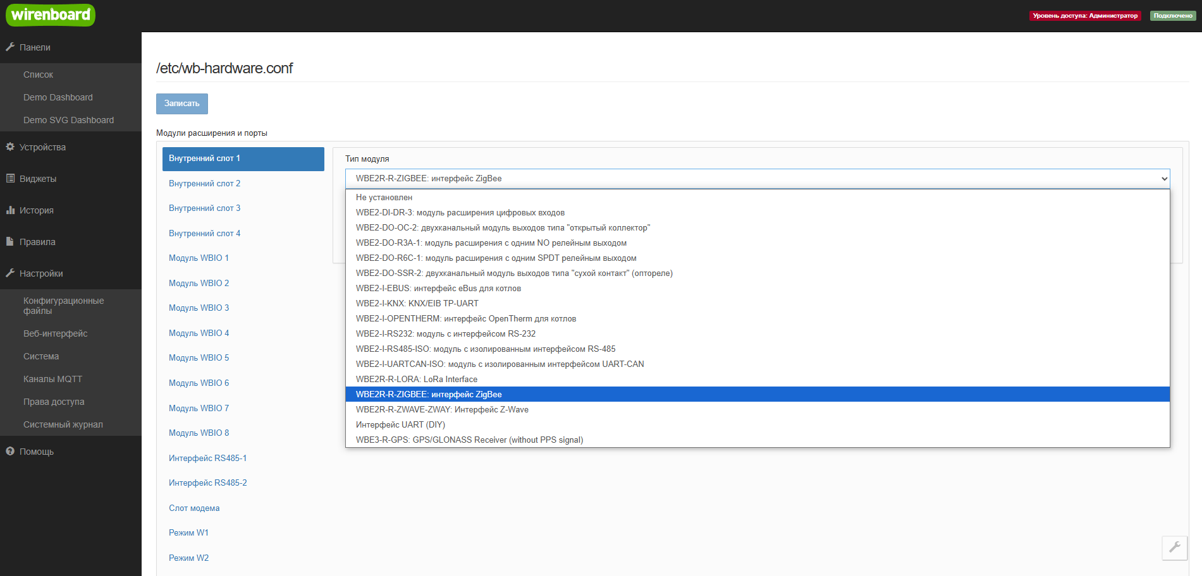Open Модуль WBIO 6 tab

point(243,383)
